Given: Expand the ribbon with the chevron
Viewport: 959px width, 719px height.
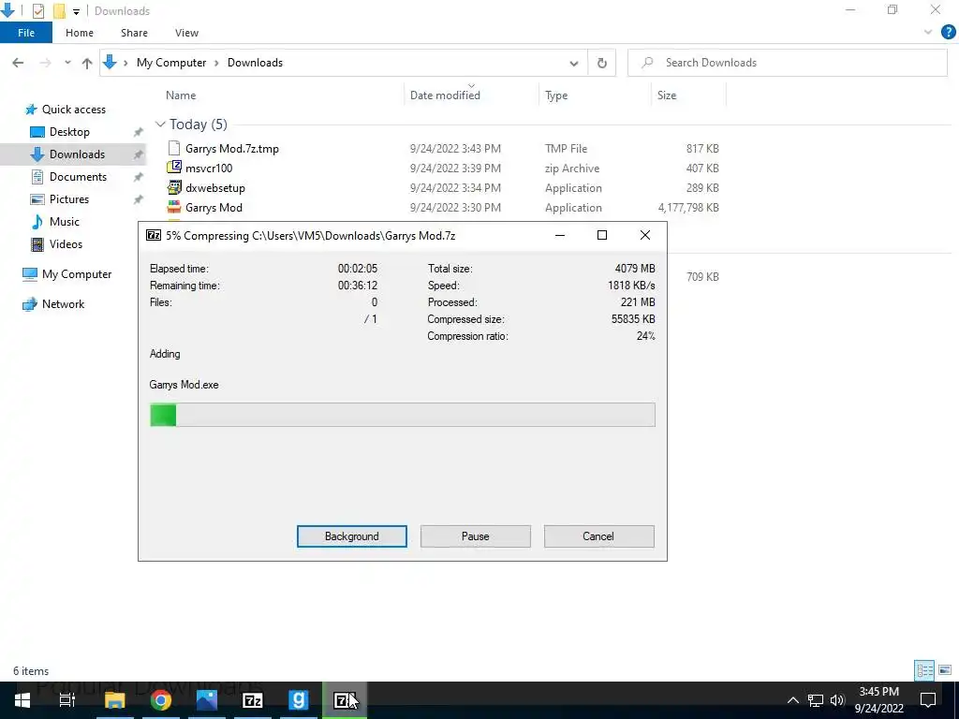Looking at the screenshot, I should (928, 33).
